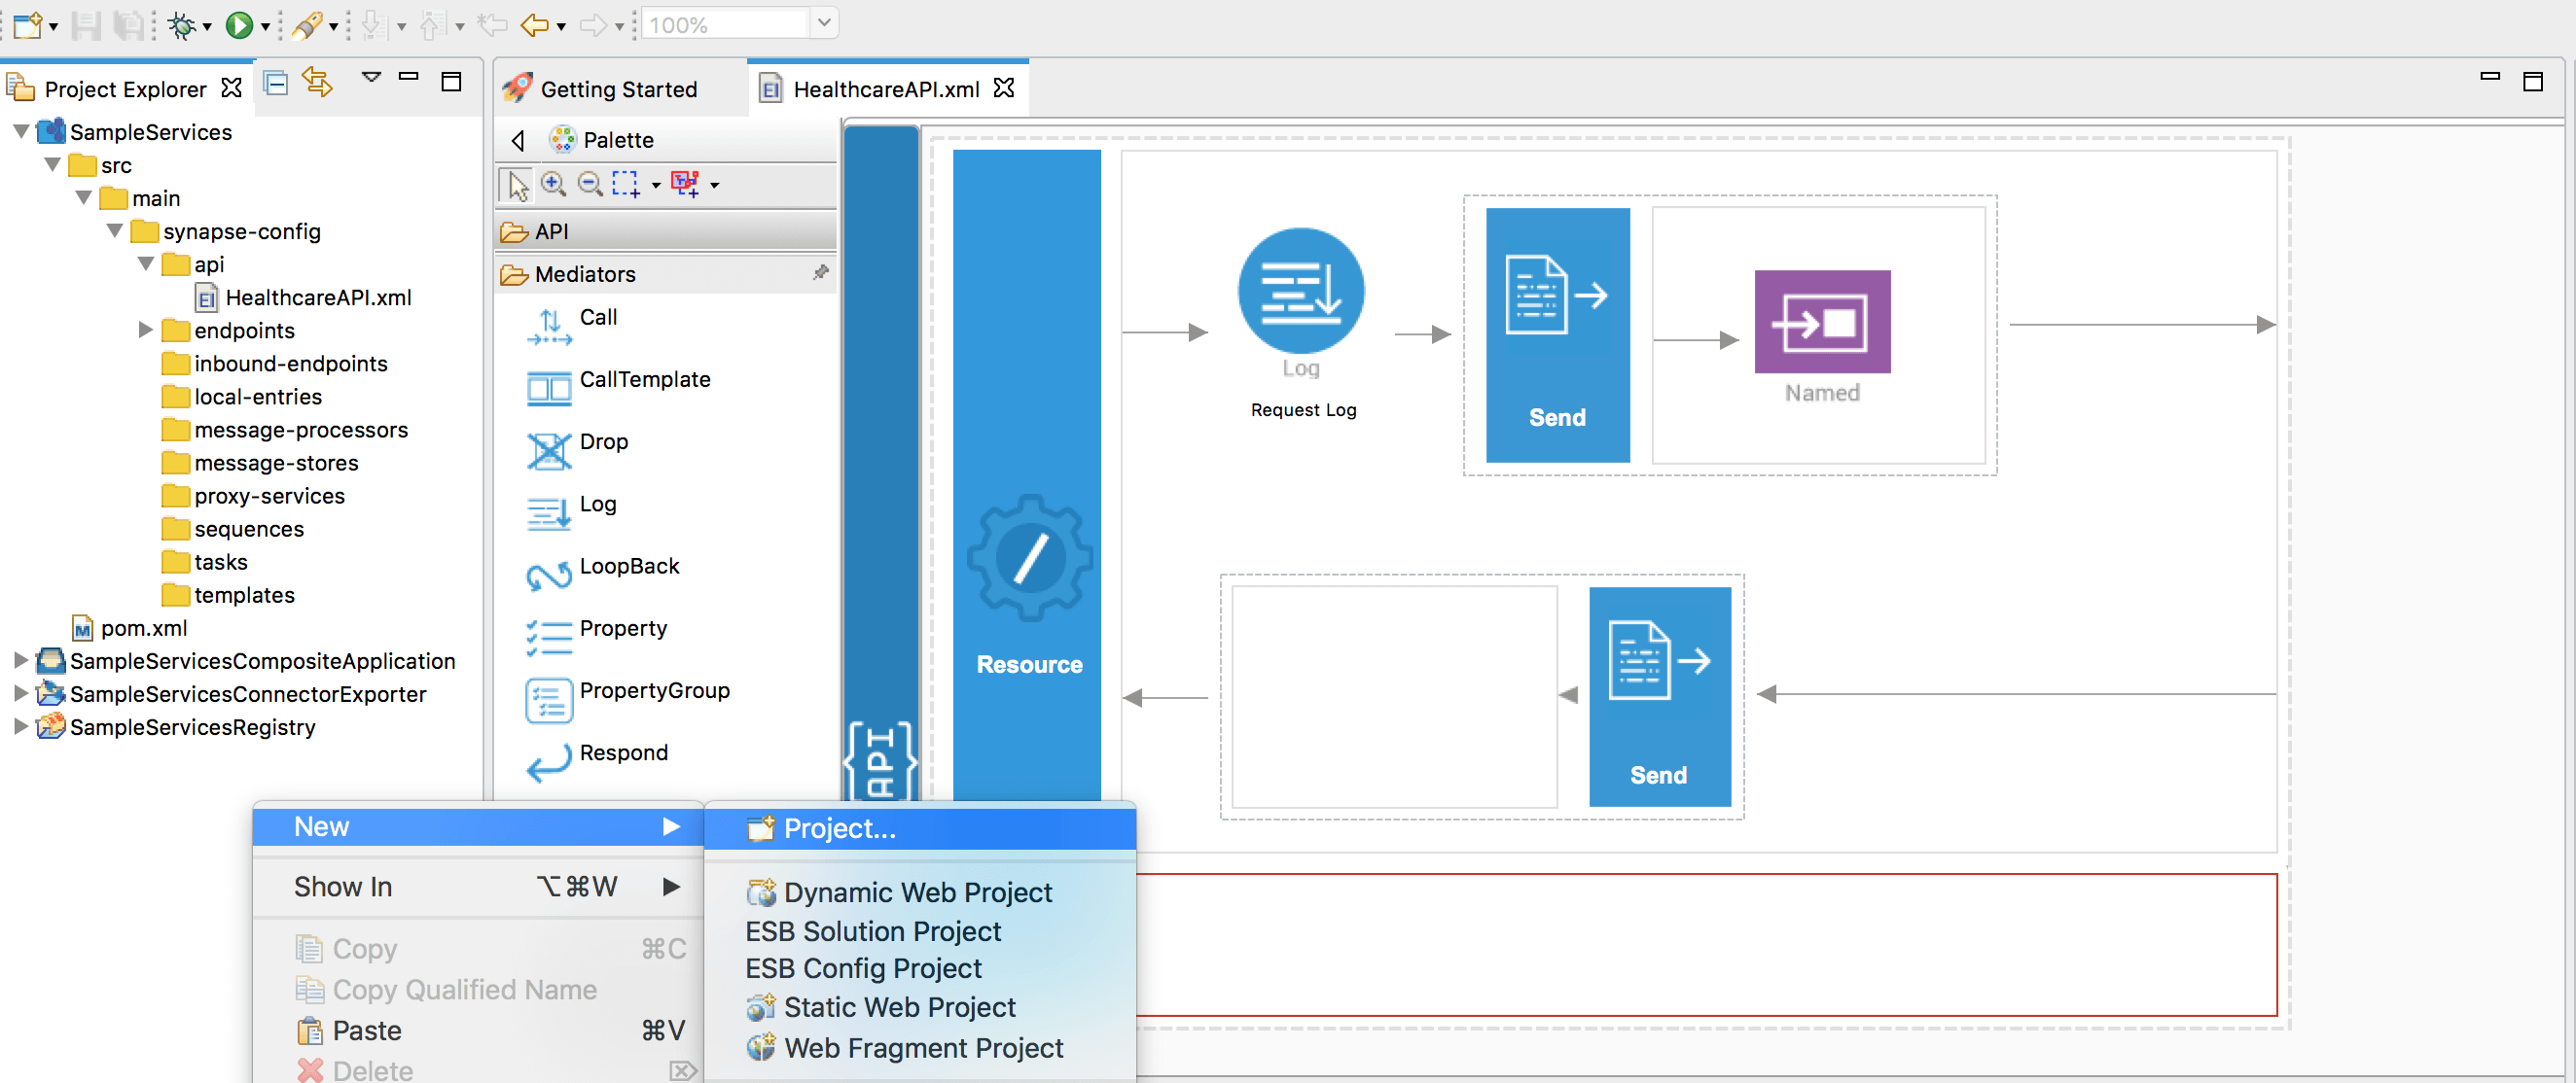Click the green Run button icon
This screenshot has height=1083, width=2576.
[x=239, y=25]
